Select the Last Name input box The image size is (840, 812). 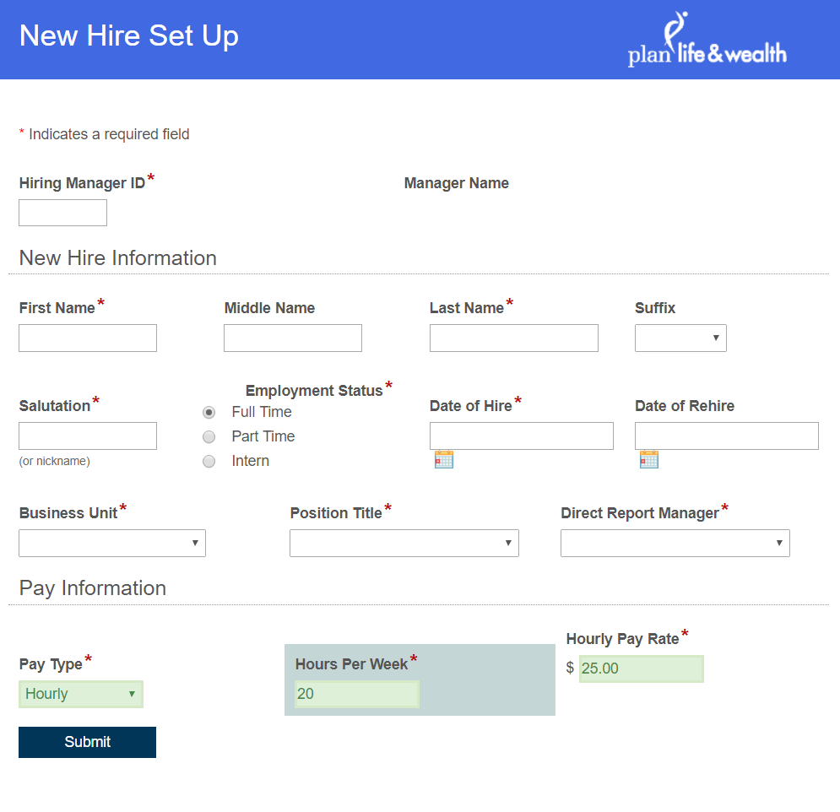click(513, 338)
